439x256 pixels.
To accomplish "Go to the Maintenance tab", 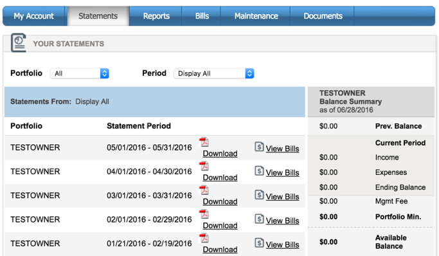I will (256, 16).
